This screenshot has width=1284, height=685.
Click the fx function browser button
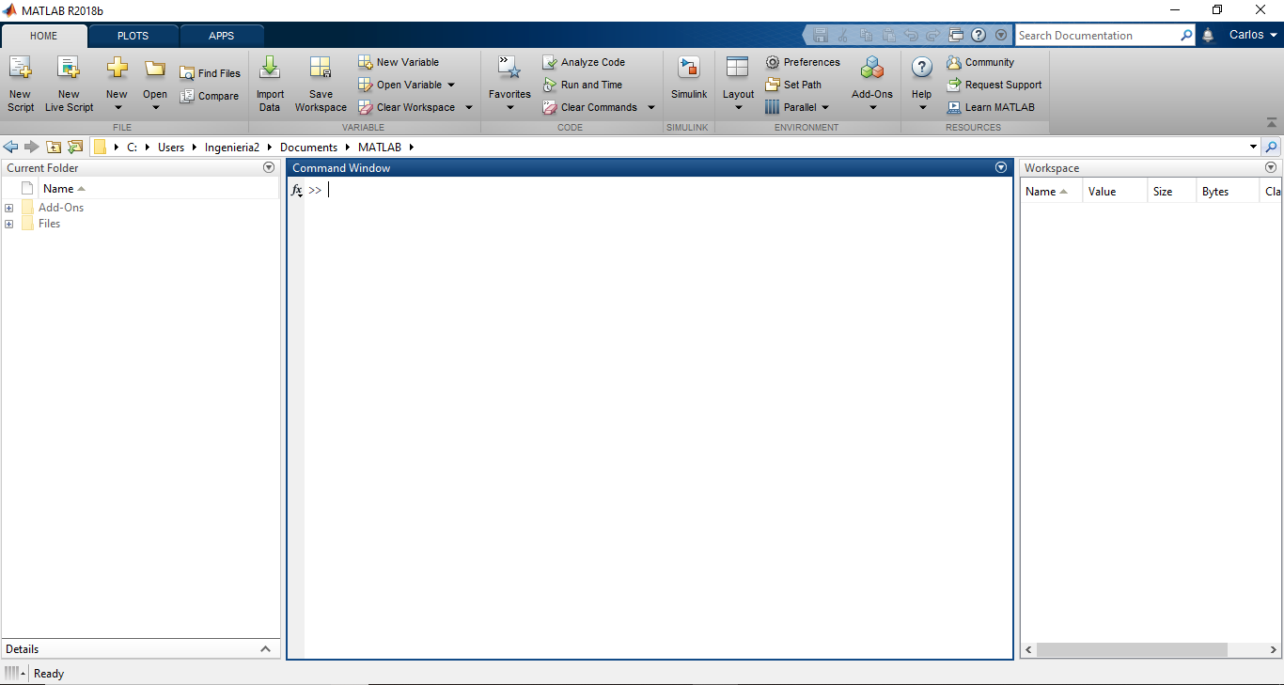coord(296,190)
